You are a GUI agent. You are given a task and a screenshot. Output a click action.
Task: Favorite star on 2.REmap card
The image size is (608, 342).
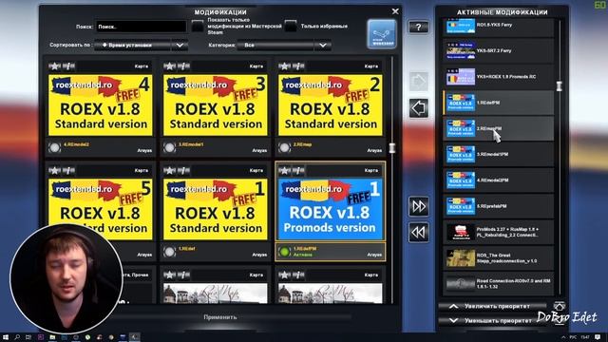click(x=284, y=66)
